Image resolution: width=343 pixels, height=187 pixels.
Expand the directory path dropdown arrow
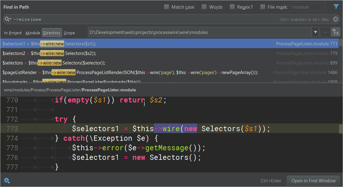pyautogui.click(x=315, y=32)
